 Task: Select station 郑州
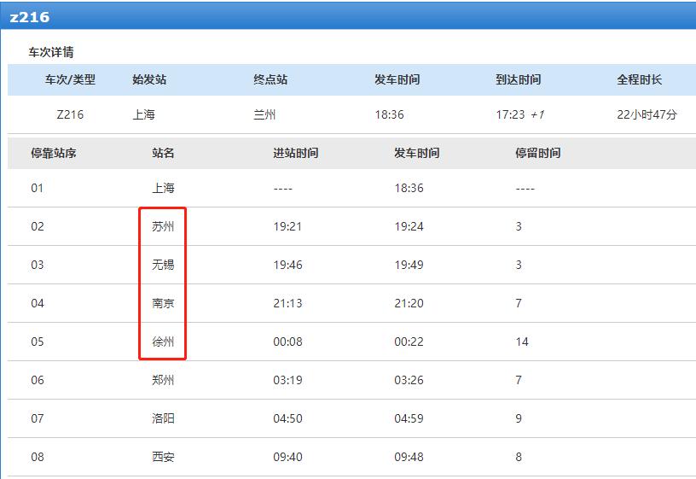[x=164, y=380]
